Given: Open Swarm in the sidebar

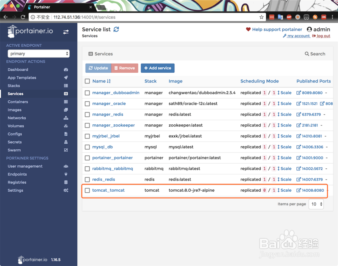Looking at the screenshot, I should 39,150.
